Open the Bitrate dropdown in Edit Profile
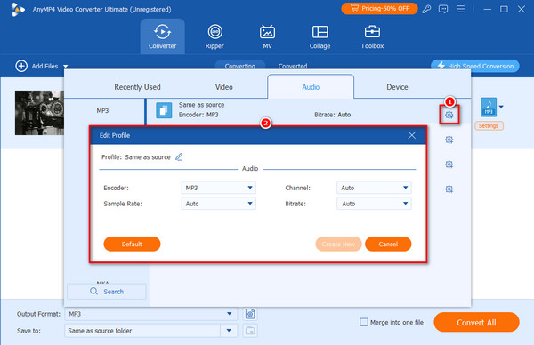Viewport: 534px width, 345px height. click(x=374, y=204)
